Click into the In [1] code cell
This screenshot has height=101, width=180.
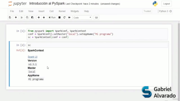pos(97,34)
